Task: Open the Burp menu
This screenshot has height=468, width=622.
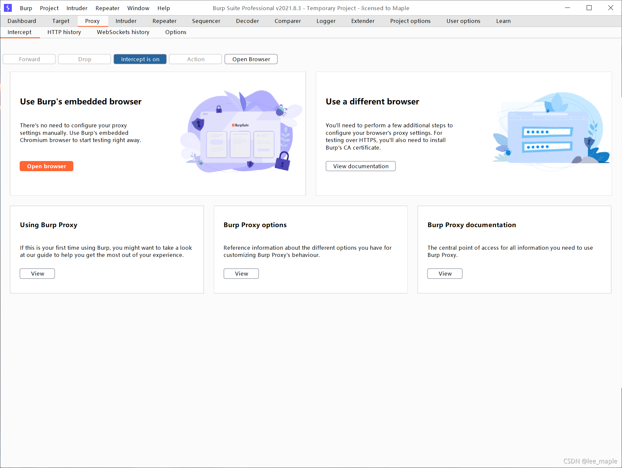Action: coord(26,8)
